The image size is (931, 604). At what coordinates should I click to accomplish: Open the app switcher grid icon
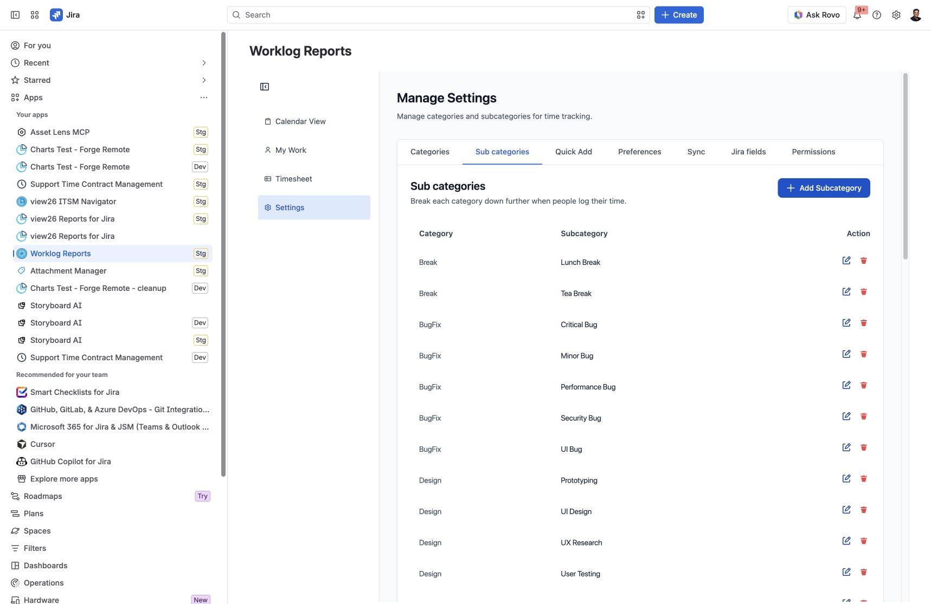(35, 15)
